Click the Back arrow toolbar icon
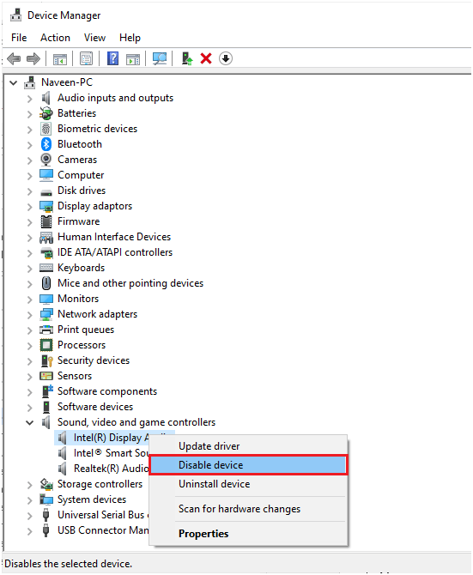The width and height of the screenshot is (473, 575). pos(14,58)
